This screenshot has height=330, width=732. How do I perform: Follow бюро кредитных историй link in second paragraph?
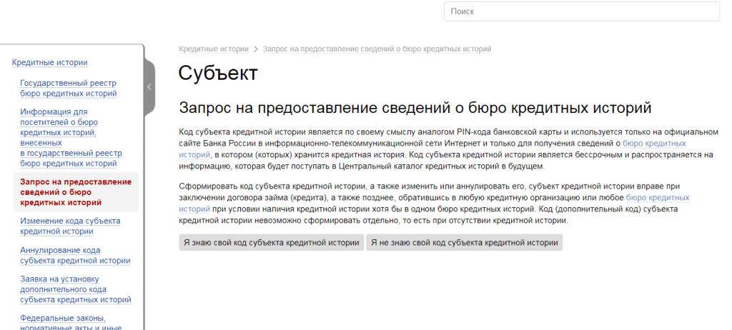[657, 198]
